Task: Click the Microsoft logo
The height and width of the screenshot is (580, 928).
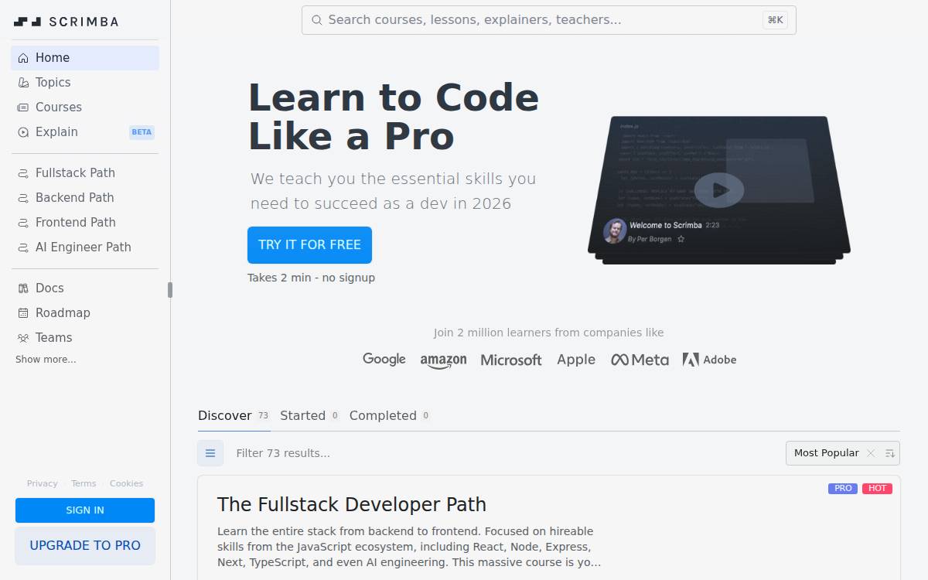Action: pos(511,360)
